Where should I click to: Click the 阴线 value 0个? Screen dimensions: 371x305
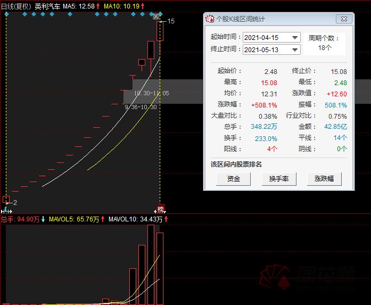(x=342, y=149)
